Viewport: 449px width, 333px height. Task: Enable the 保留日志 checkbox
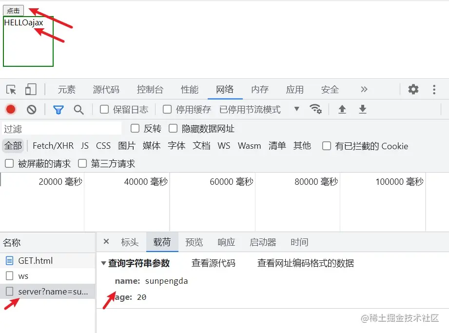coord(104,109)
